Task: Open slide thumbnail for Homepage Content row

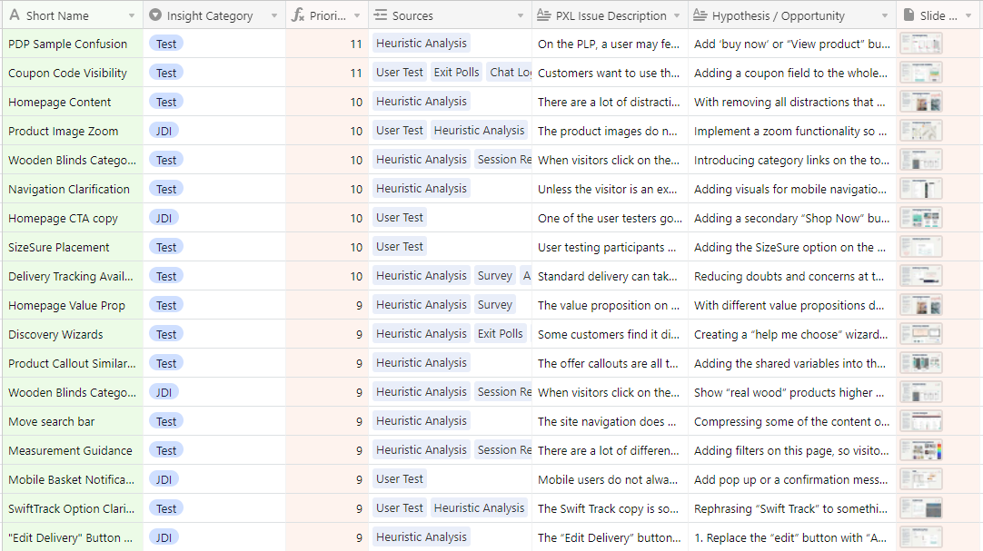Action: coord(921,102)
